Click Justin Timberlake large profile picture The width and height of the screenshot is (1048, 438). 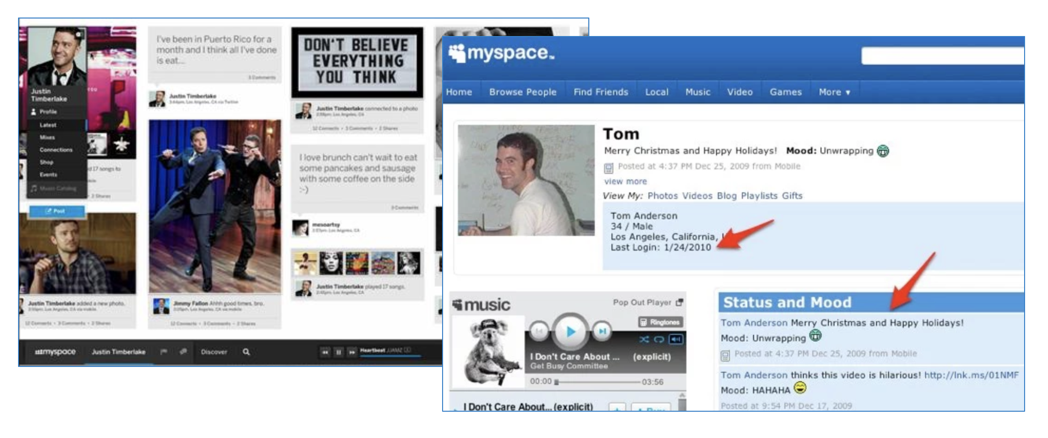click(57, 56)
